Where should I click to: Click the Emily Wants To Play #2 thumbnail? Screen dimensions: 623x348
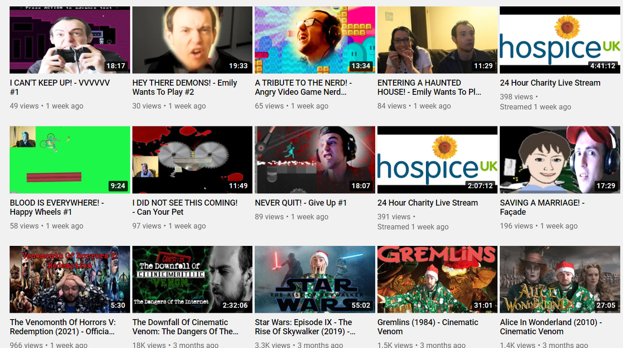tap(192, 40)
